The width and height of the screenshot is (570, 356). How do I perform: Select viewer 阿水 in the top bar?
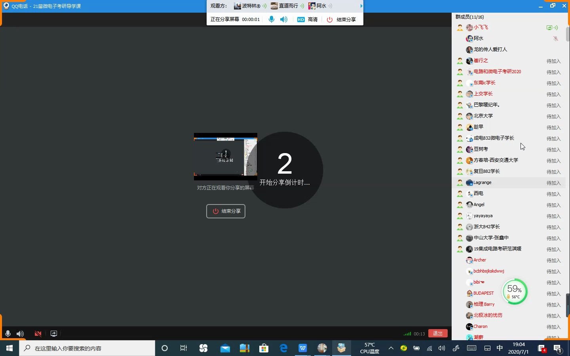click(320, 6)
